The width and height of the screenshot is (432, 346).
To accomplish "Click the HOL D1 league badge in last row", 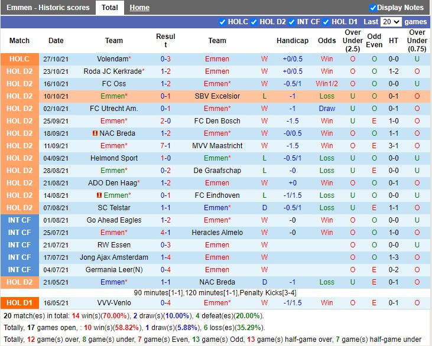I will tap(20, 303).
